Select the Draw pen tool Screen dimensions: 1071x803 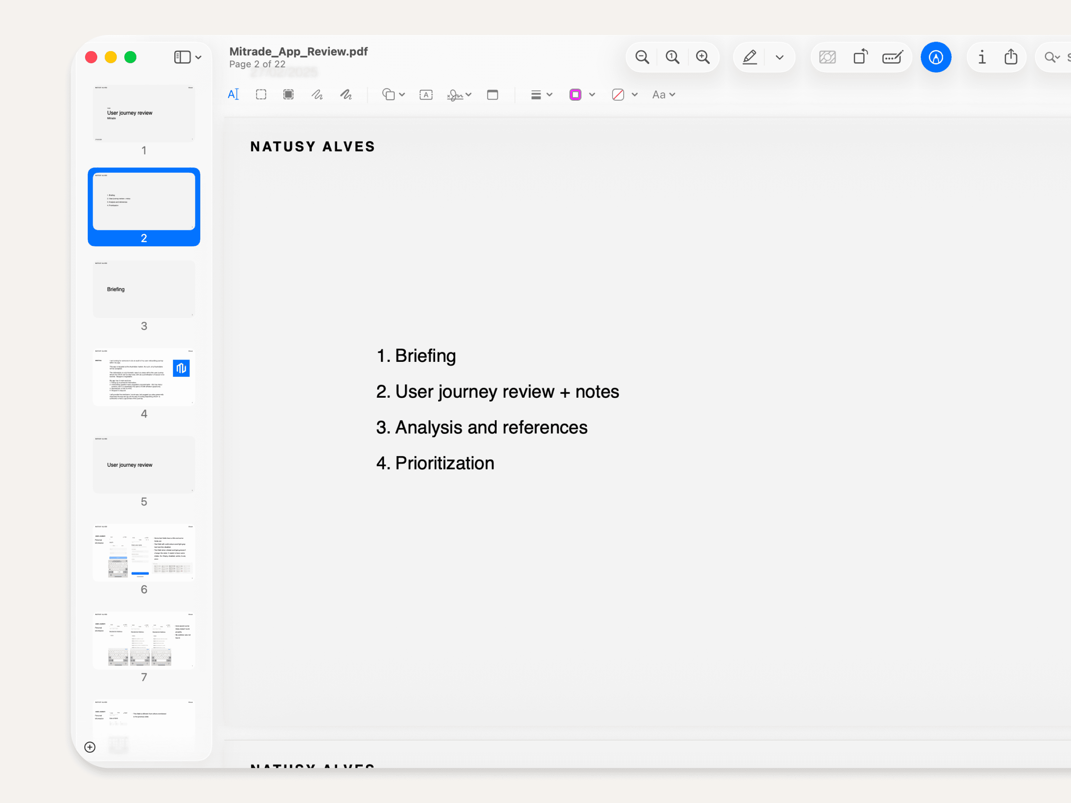pyautogui.click(x=346, y=95)
